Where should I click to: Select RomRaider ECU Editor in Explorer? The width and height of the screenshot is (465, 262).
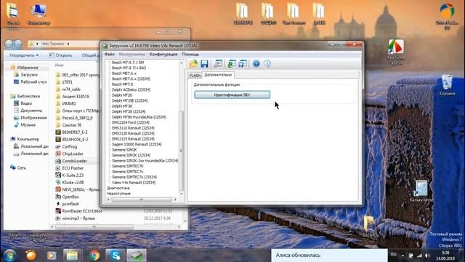[82, 211]
